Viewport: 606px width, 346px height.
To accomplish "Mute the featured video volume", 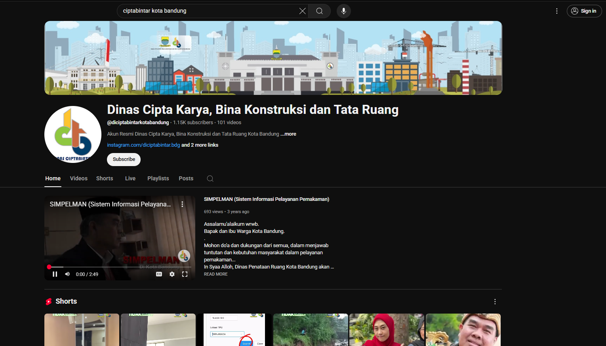I will (67, 274).
